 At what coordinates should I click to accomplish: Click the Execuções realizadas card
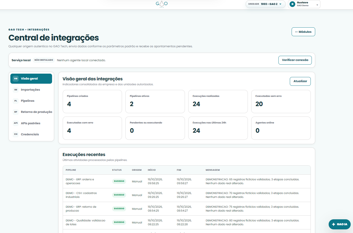click(x=218, y=102)
